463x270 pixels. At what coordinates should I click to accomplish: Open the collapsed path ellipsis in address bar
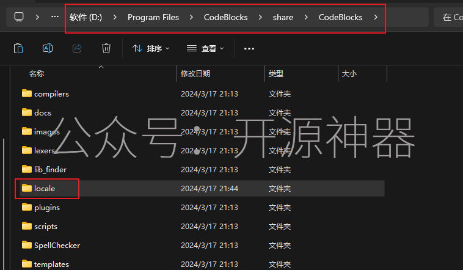55,17
